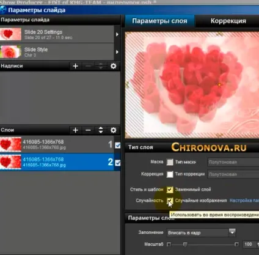Click Slide 20 Settings thumbnail
259x255 pixels.
(10, 34)
